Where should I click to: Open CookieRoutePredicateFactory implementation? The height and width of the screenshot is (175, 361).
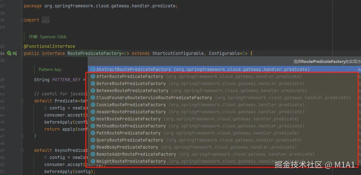(224, 105)
